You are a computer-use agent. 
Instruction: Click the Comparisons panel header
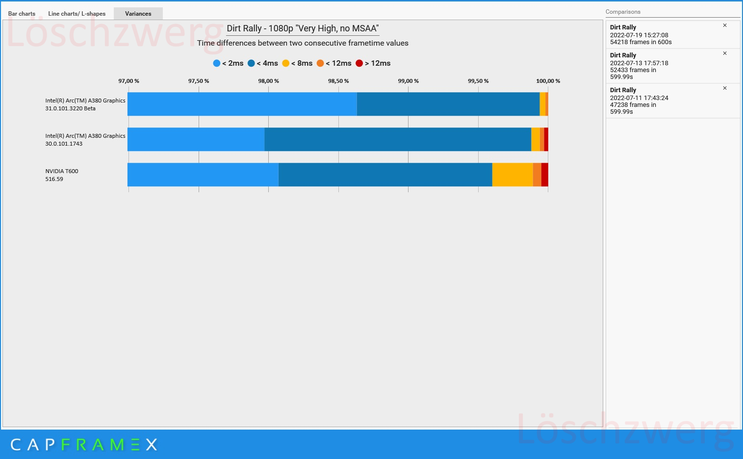[623, 12]
